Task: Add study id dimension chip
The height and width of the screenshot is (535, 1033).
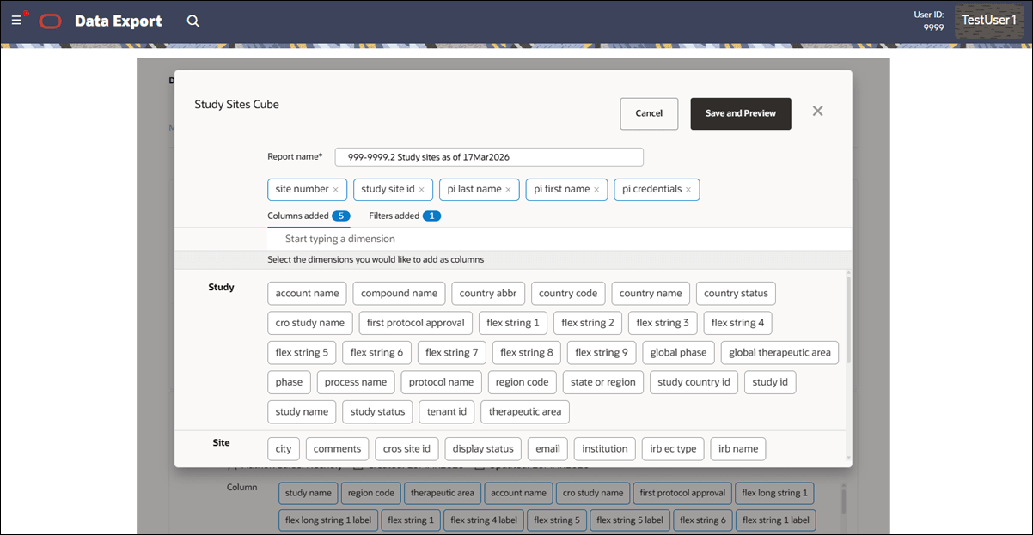Action: [x=770, y=382]
